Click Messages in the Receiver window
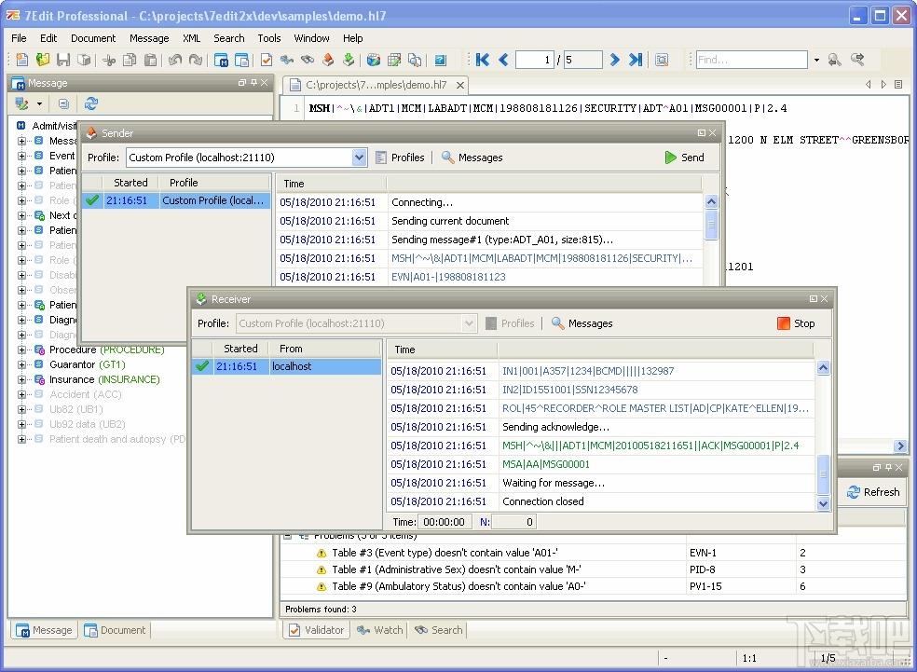The image size is (917, 672). point(582,323)
